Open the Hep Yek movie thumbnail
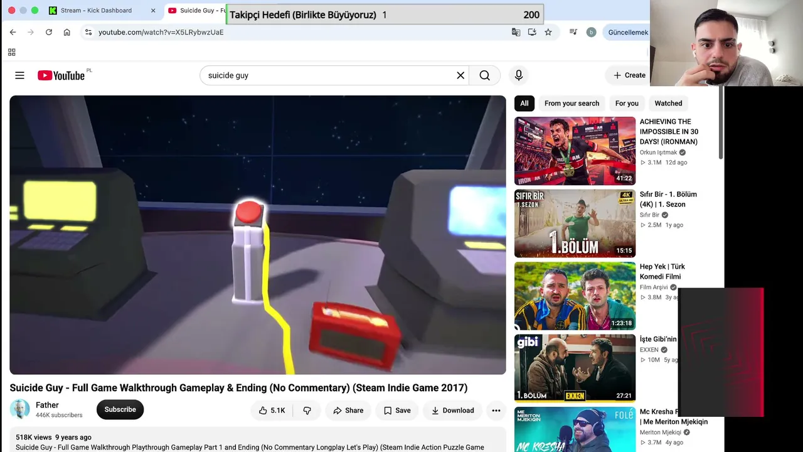The width and height of the screenshot is (803, 452). pyautogui.click(x=575, y=296)
